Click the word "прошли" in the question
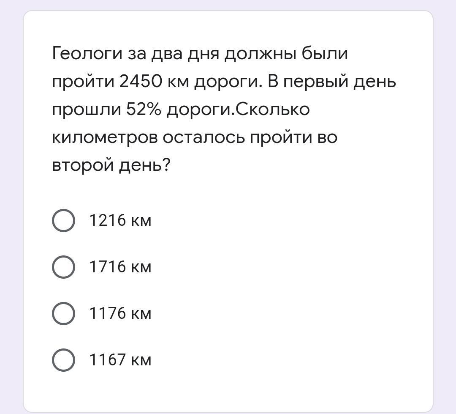 pos(86,110)
